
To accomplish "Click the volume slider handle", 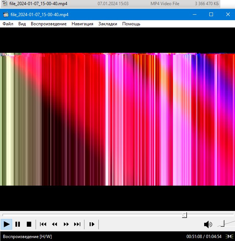I will click(x=223, y=223).
